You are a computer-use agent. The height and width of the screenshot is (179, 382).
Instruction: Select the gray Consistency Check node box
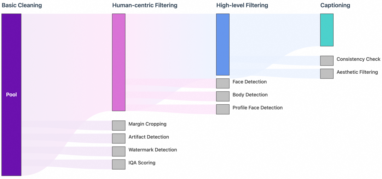tap(326, 61)
